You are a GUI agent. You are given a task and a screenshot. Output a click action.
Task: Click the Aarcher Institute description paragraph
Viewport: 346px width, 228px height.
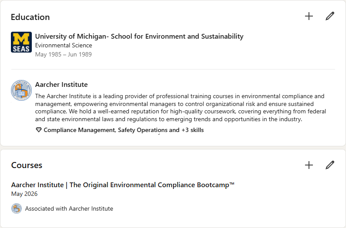click(180, 108)
